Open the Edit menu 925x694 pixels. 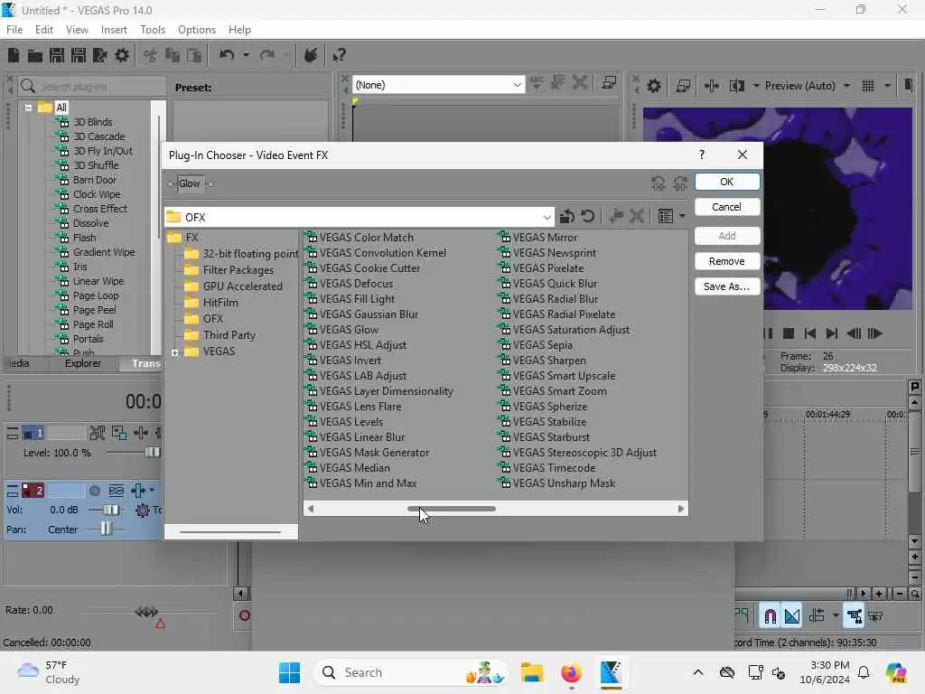(43, 30)
